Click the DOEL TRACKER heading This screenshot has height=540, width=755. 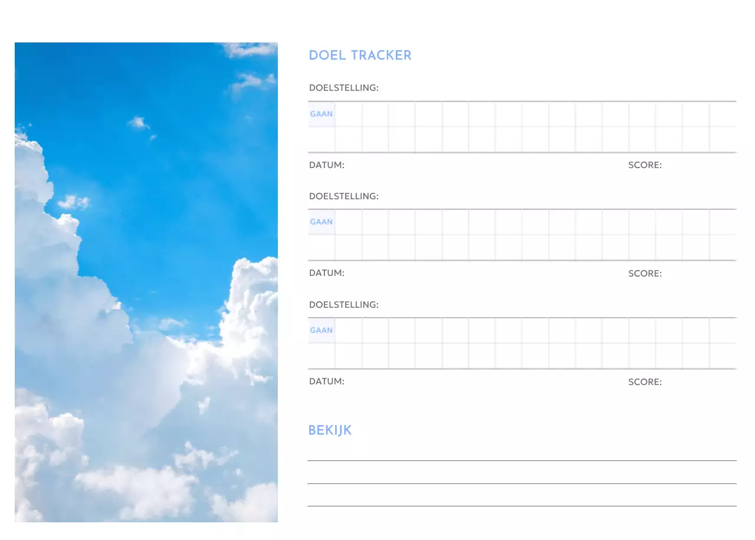pos(360,55)
